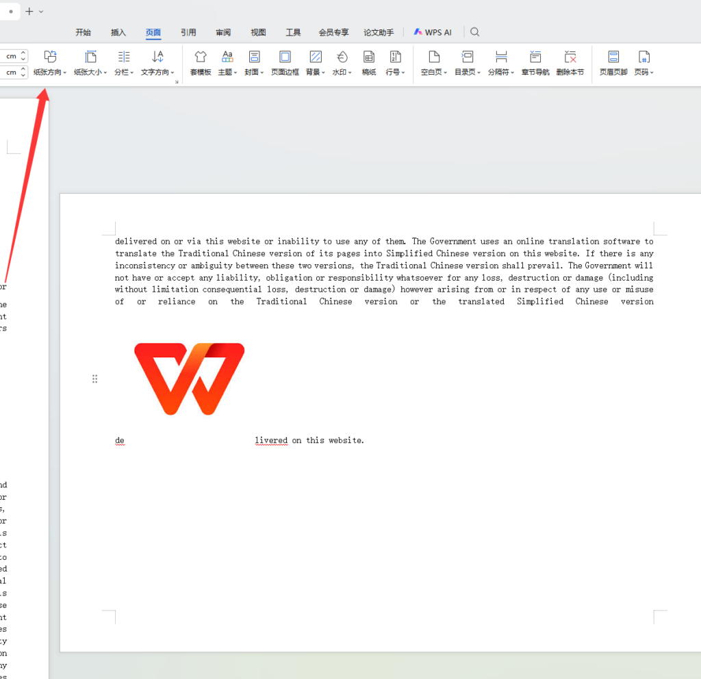The height and width of the screenshot is (679, 701).
Task: Click the word "delivered" starting the paragraph
Action: tap(136, 242)
